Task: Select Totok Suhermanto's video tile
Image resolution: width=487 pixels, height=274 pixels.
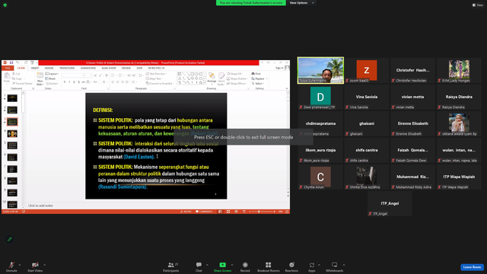Action: (320, 70)
